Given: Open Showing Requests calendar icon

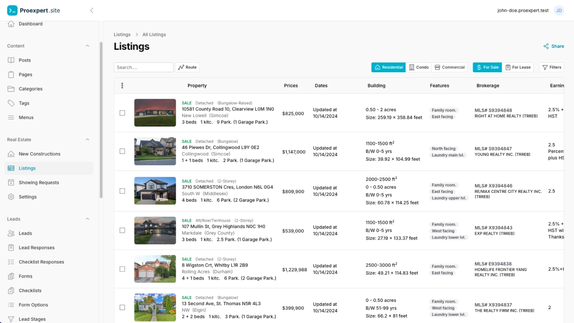Looking at the screenshot, I should pyautogui.click(x=11, y=183).
